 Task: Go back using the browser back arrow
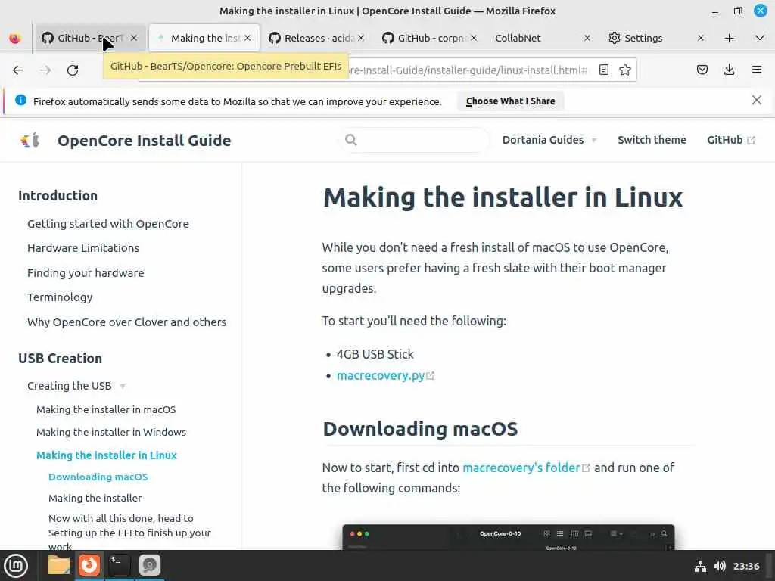coord(18,70)
